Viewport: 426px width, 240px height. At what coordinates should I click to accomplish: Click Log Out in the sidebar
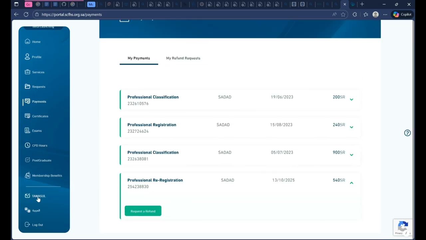coord(34,225)
